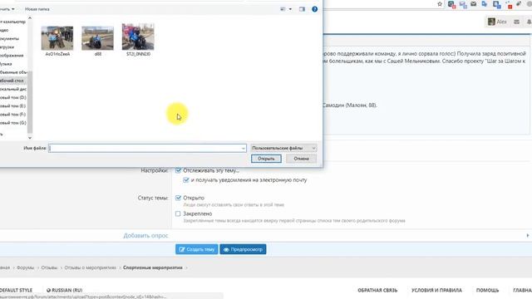The height and width of the screenshot is (299, 532).
Task: Select 'Документы' in dialog sidebar
Action: tap(10, 39)
